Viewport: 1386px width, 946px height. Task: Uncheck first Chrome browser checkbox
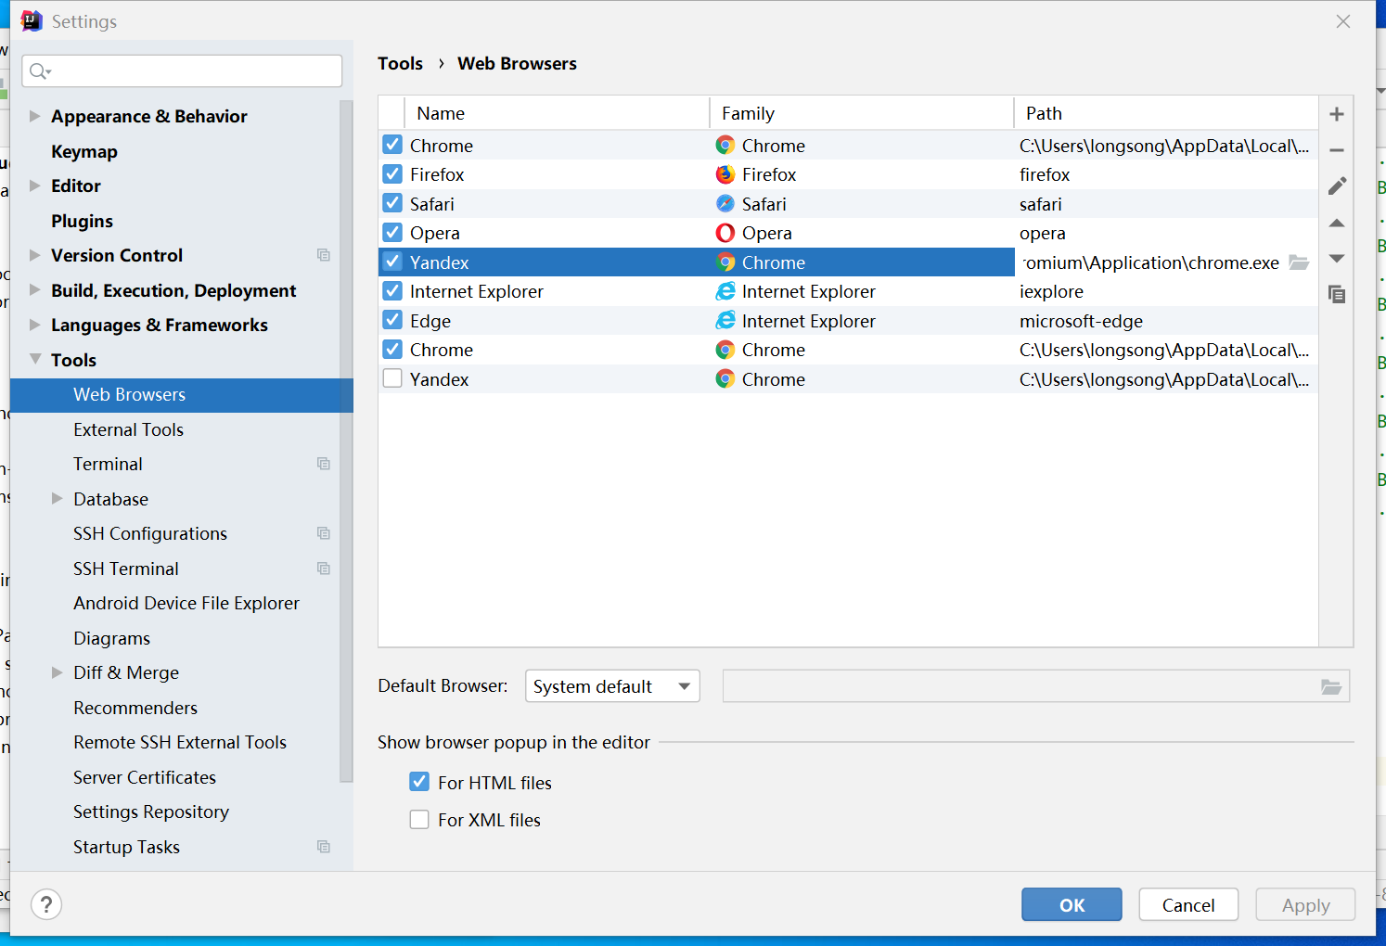(392, 145)
